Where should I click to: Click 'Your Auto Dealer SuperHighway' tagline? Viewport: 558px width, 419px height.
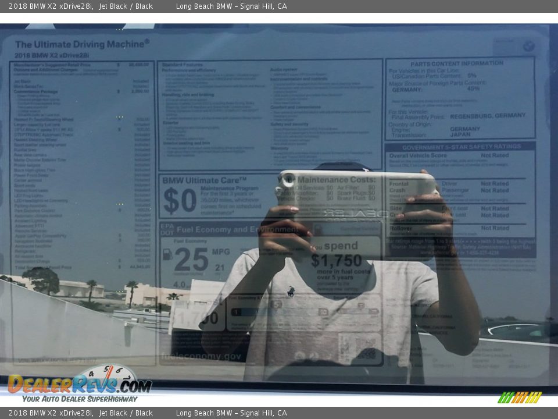point(80,399)
